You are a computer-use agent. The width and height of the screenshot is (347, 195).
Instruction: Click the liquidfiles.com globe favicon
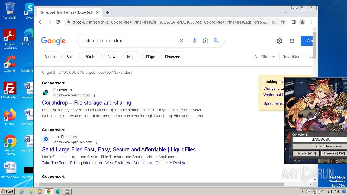46,139
